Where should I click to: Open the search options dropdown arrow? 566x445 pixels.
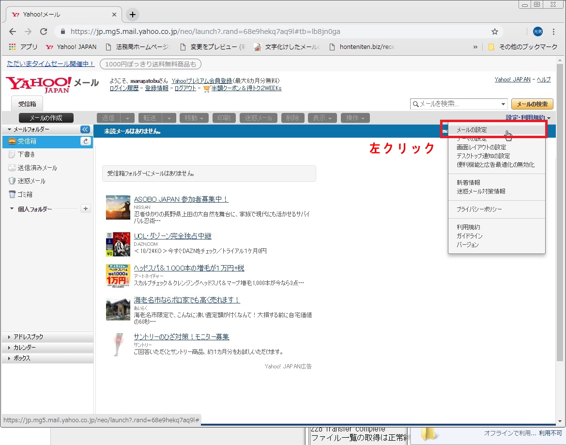tap(503, 104)
